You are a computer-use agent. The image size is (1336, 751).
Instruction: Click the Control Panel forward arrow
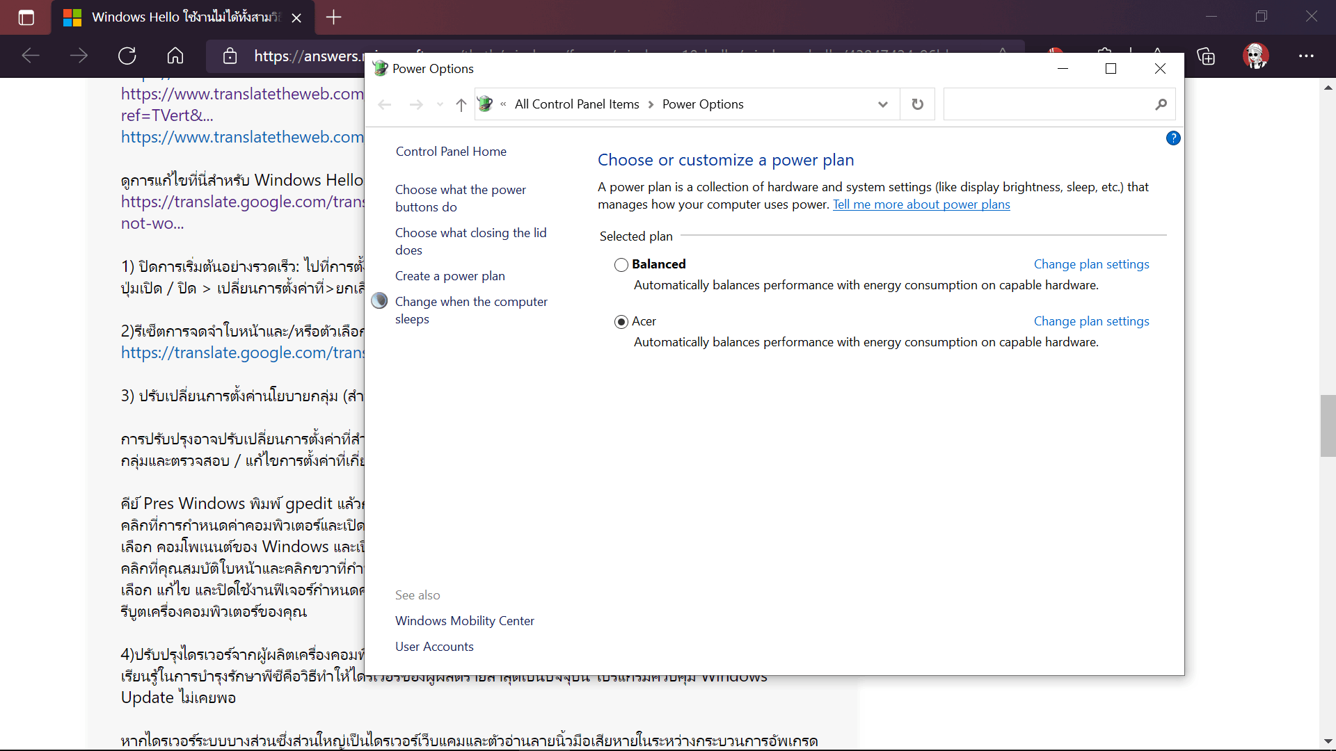coord(416,104)
